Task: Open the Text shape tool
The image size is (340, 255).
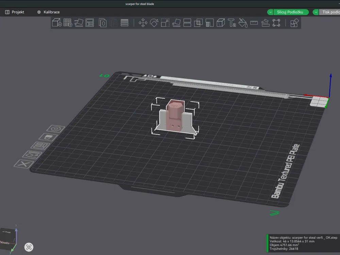Action: click(x=232, y=23)
